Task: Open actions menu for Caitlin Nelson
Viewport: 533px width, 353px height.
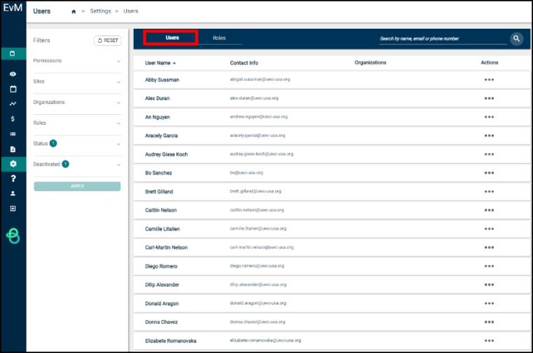Action: (x=489, y=210)
